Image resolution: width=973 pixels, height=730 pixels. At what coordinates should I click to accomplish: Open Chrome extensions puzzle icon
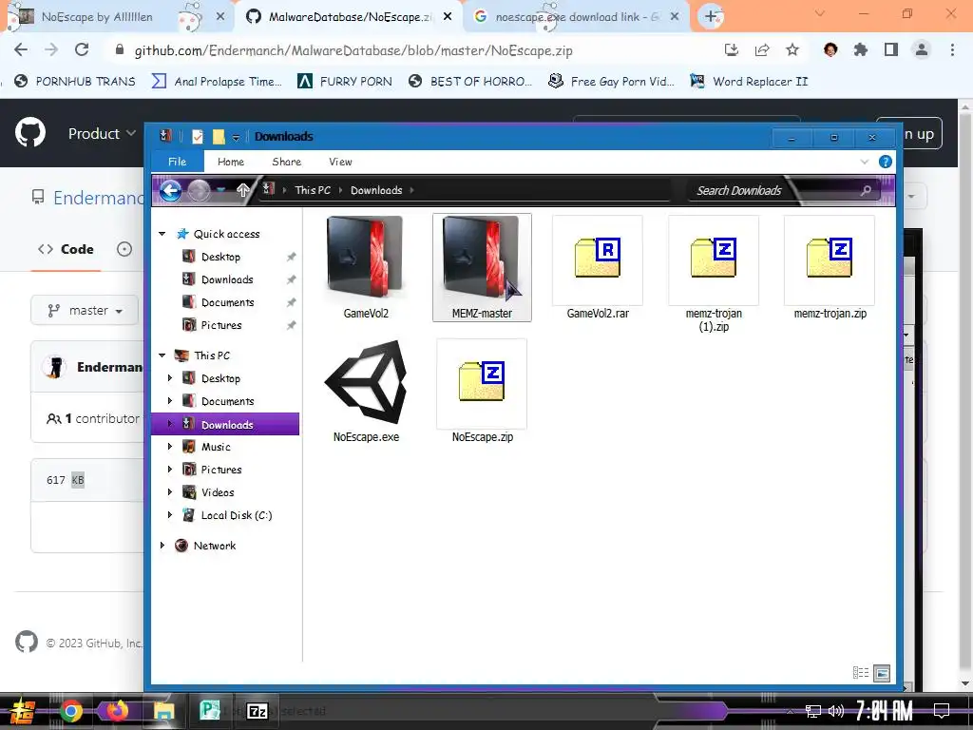click(x=861, y=49)
